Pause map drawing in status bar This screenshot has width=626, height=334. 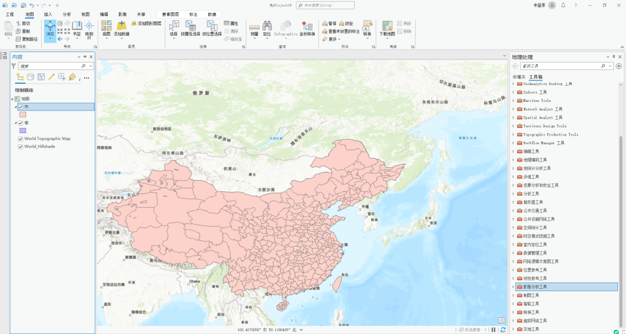point(494,329)
